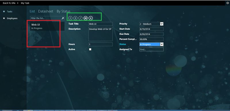
Task: Click the delete trash can icon
Action: pyautogui.click(x=75, y=18)
